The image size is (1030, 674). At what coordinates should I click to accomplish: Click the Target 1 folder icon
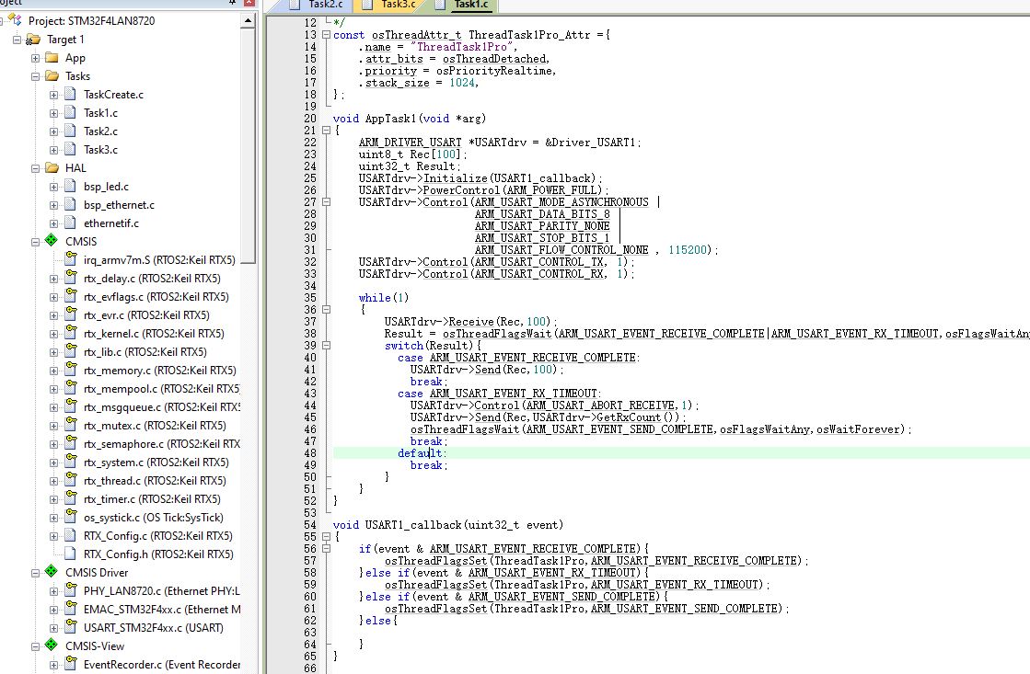[x=33, y=40]
